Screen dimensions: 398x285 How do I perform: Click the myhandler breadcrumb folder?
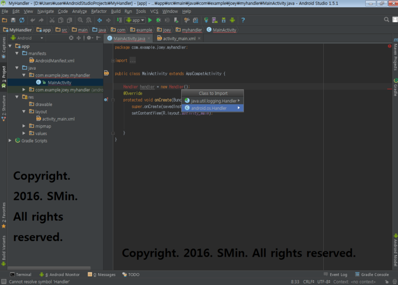tap(189, 30)
